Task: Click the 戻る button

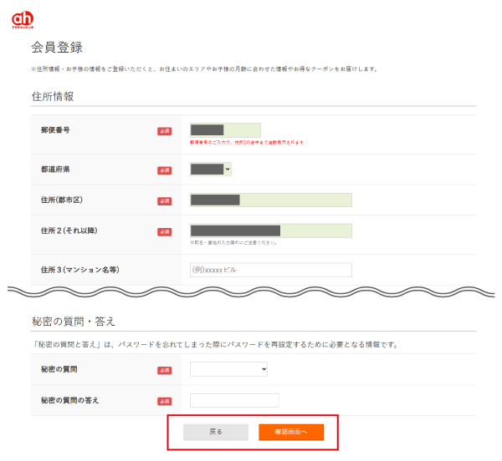Action: point(216,432)
